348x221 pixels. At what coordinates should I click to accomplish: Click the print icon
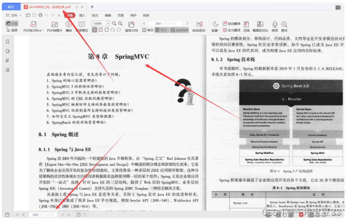coord(41,15)
